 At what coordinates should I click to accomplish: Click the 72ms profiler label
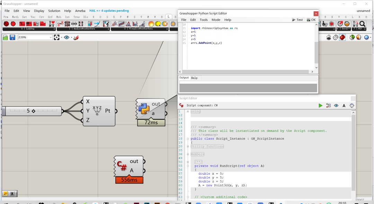point(151,123)
